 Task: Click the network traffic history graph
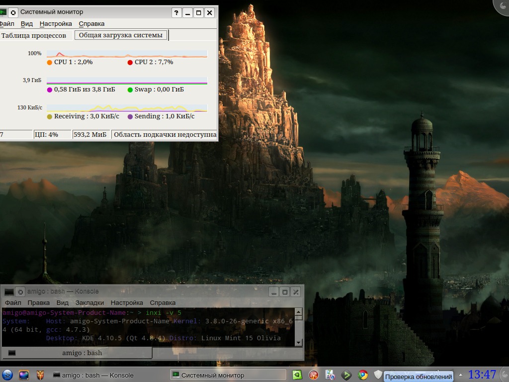click(127, 108)
